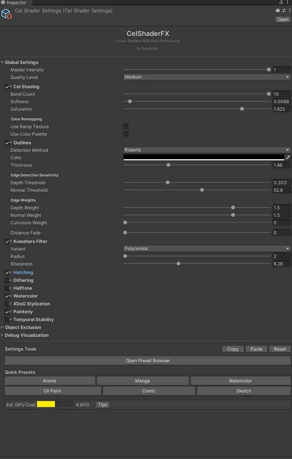Enable the Halftone effect checkbox
This screenshot has height=459, width=292.
click(7, 288)
